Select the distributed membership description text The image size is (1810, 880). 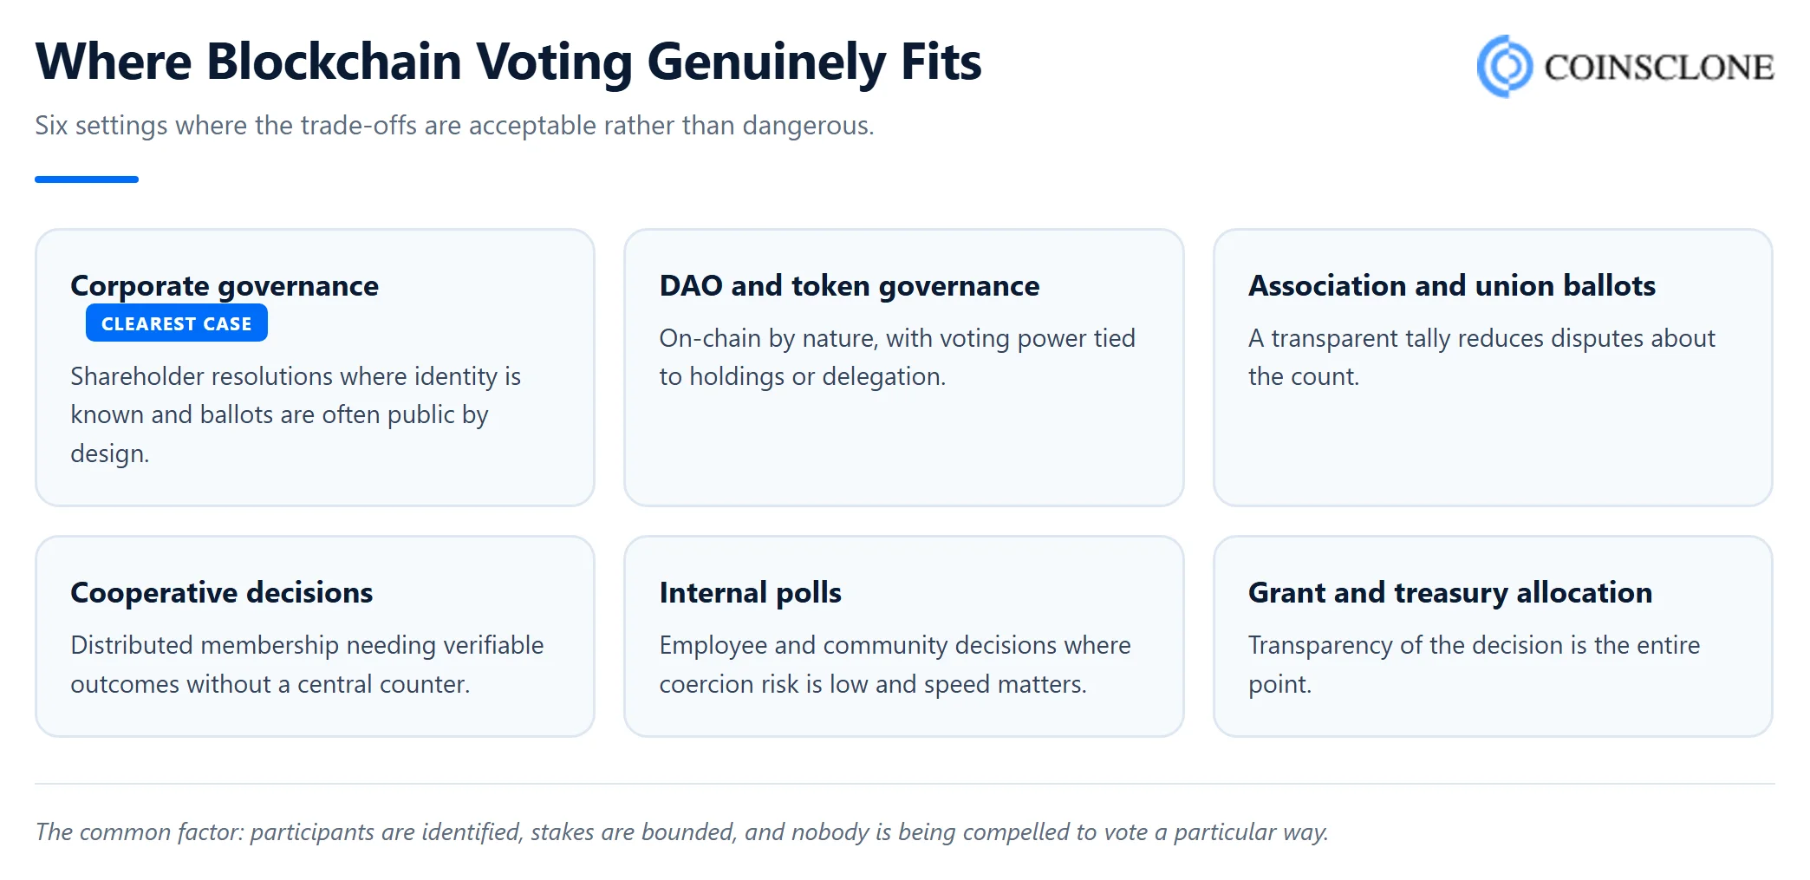(x=307, y=664)
